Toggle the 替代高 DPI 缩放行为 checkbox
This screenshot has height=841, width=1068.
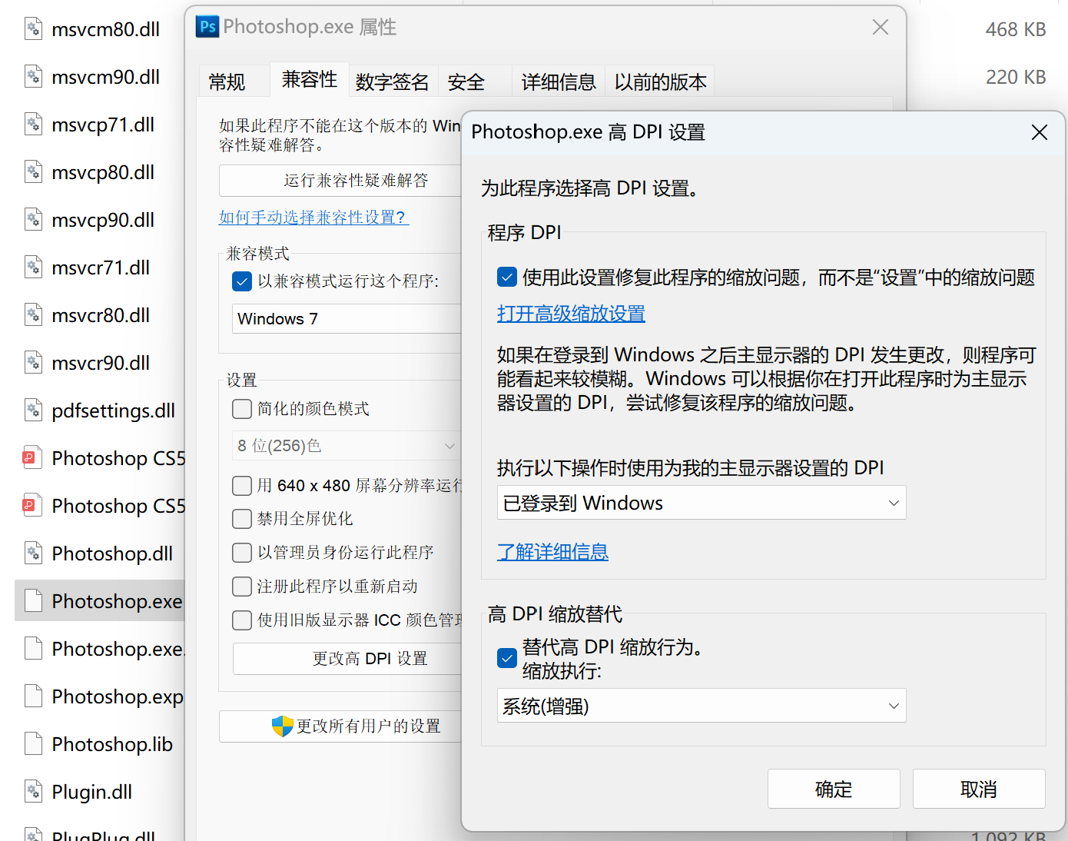[x=507, y=658]
